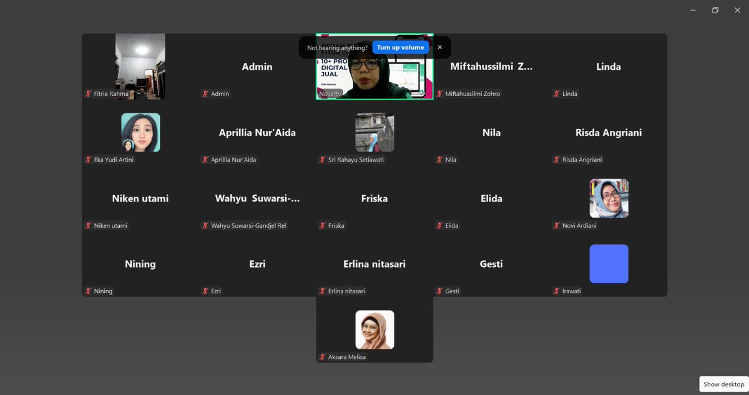Click the large Elida name
749x395 pixels.
pyautogui.click(x=491, y=198)
